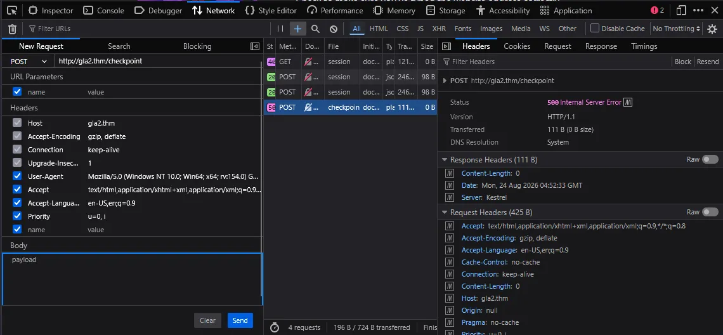Open MDN icon for Cache-Control request header
723x335 pixels.
[450, 262]
